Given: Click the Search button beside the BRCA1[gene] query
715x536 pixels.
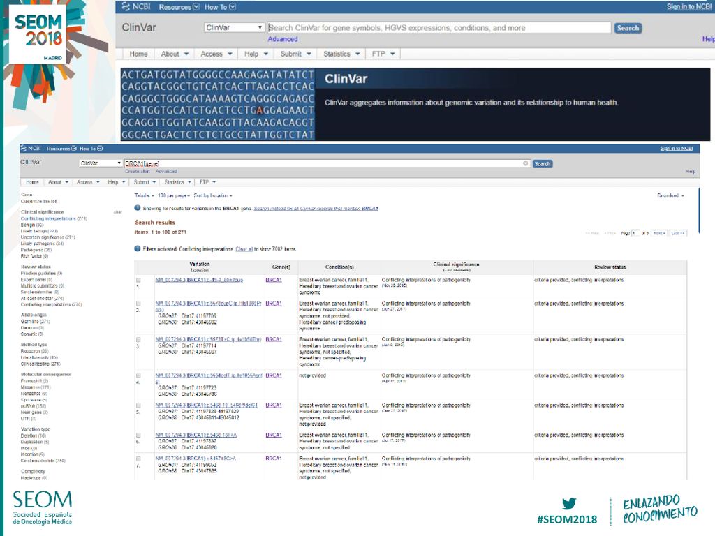Looking at the screenshot, I should tap(543, 163).
